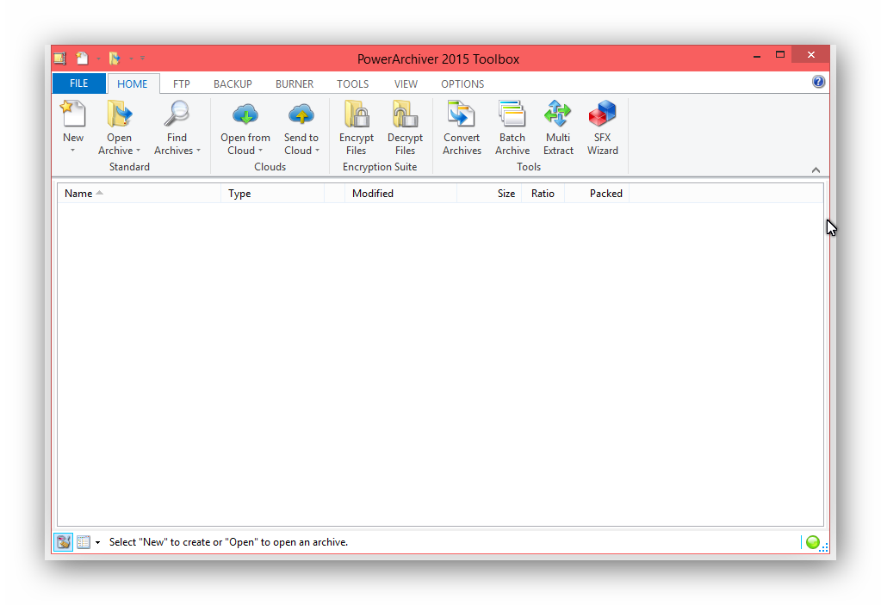The width and height of the screenshot is (881, 605).
Task: Click the list view icon in status bar
Action: click(x=84, y=542)
